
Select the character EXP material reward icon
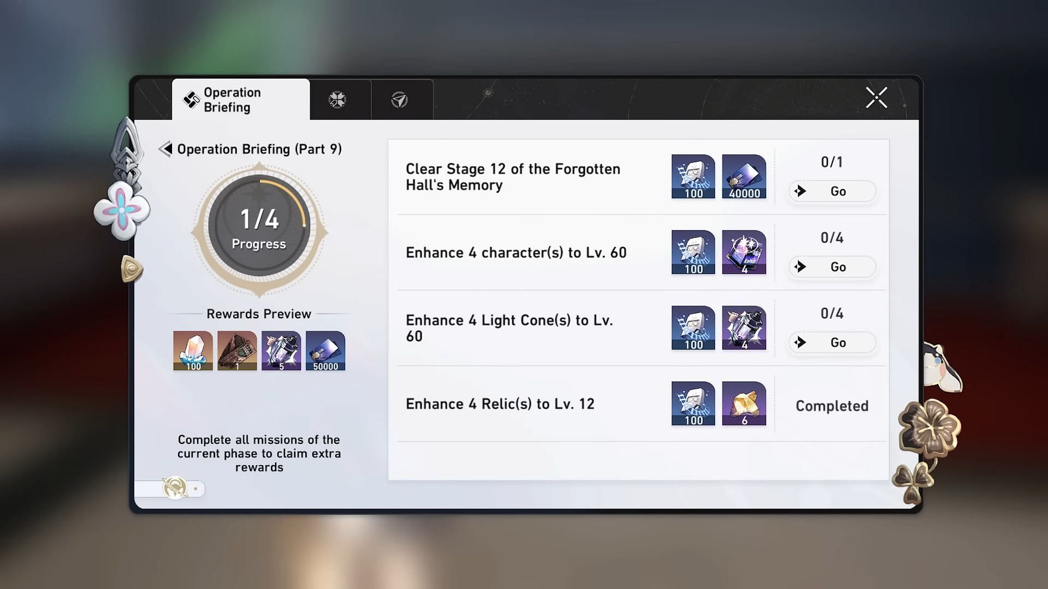coord(743,252)
